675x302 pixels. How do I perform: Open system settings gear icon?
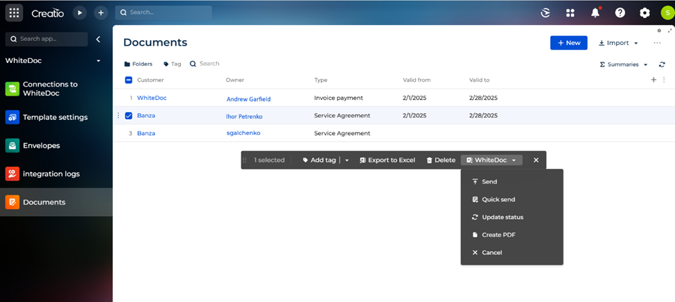click(645, 13)
